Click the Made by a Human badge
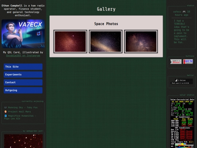Screen dimensions: 197x148 point(176,62)
